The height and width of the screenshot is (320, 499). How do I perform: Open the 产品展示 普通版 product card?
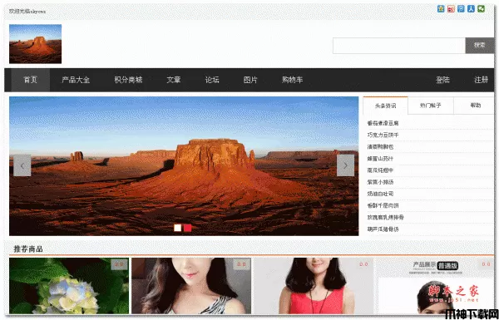(x=435, y=286)
